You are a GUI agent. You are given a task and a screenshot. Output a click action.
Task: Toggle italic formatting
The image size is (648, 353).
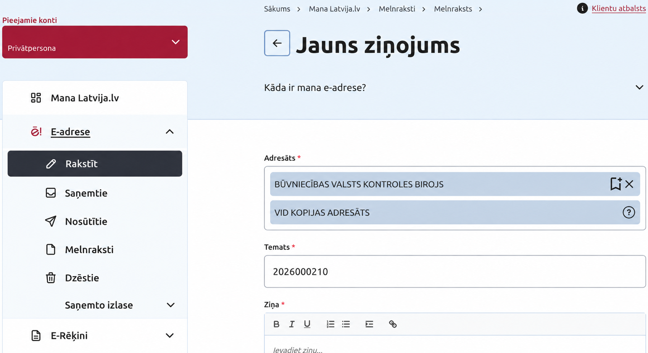tap(292, 324)
